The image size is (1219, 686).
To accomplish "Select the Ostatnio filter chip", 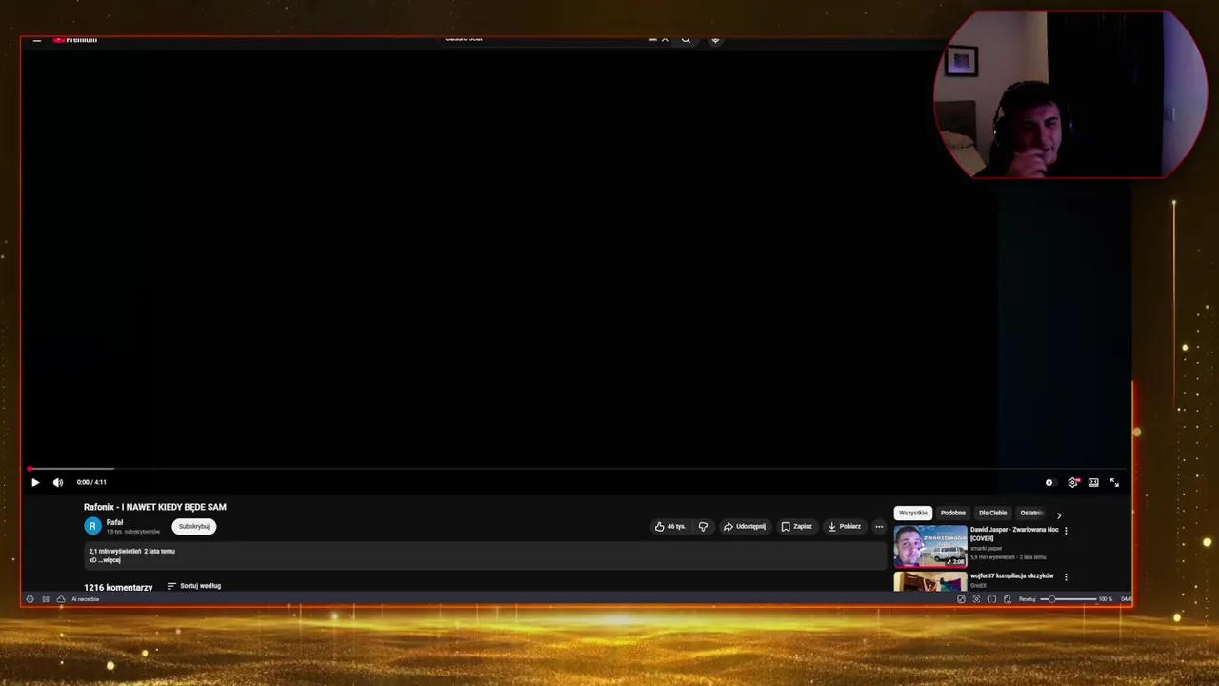I will 1031,513.
